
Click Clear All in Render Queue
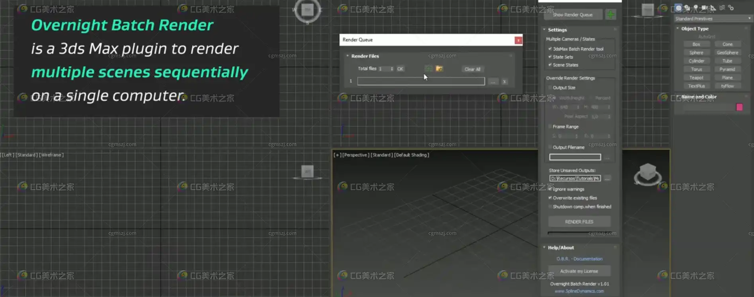point(472,69)
